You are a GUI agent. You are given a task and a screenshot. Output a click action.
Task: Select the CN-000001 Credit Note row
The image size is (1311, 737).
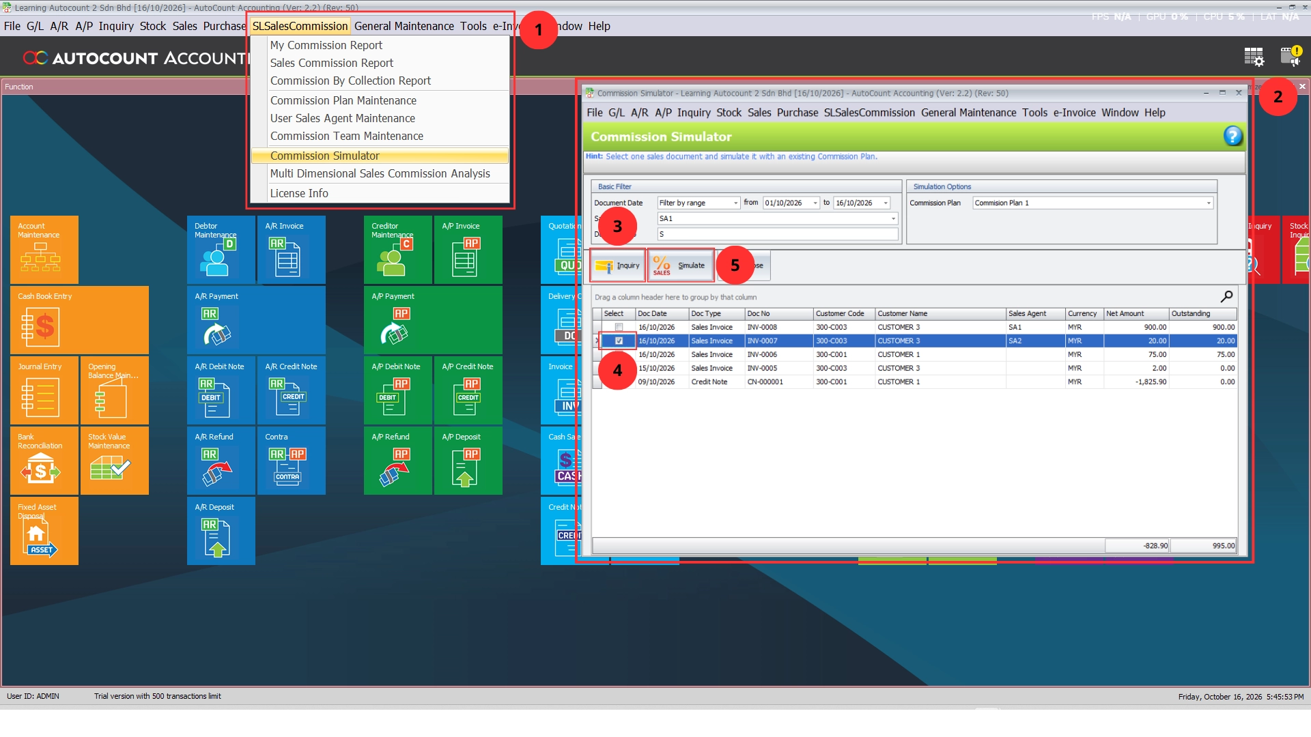coord(914,381)
